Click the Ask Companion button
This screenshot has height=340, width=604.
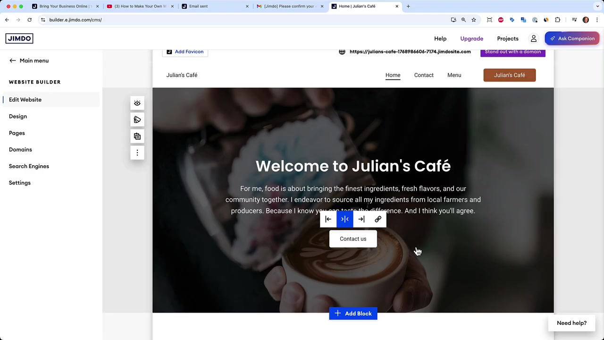[572, 39]
